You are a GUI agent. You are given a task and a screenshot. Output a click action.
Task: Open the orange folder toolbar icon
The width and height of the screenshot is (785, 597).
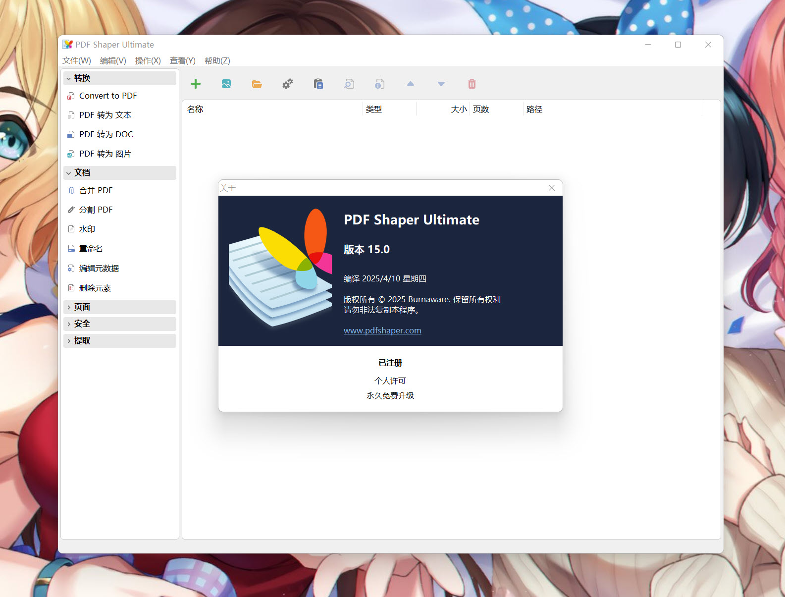pos(257,84)
